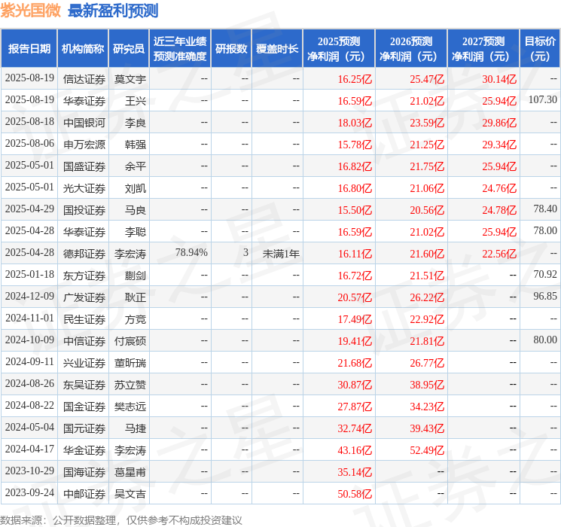Click the 2027预测净利润 column header
Image resolution: width=561 pixels, height=527 pixels.
[x=483, y=49]
